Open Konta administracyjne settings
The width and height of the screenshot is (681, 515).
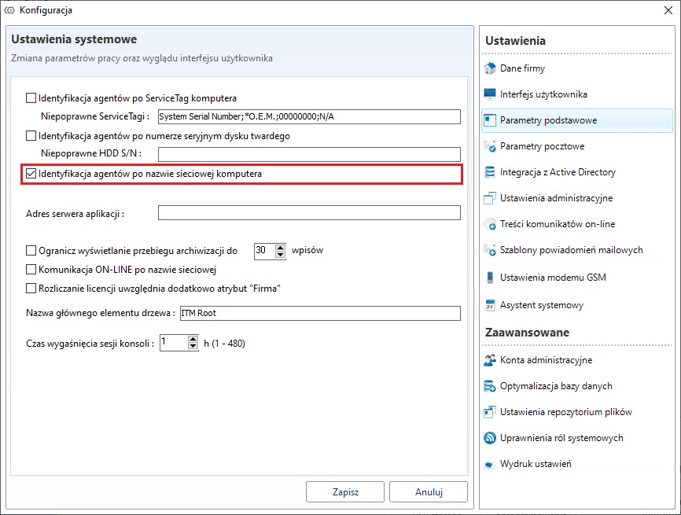pyautogui.click(x=546, y=360)
